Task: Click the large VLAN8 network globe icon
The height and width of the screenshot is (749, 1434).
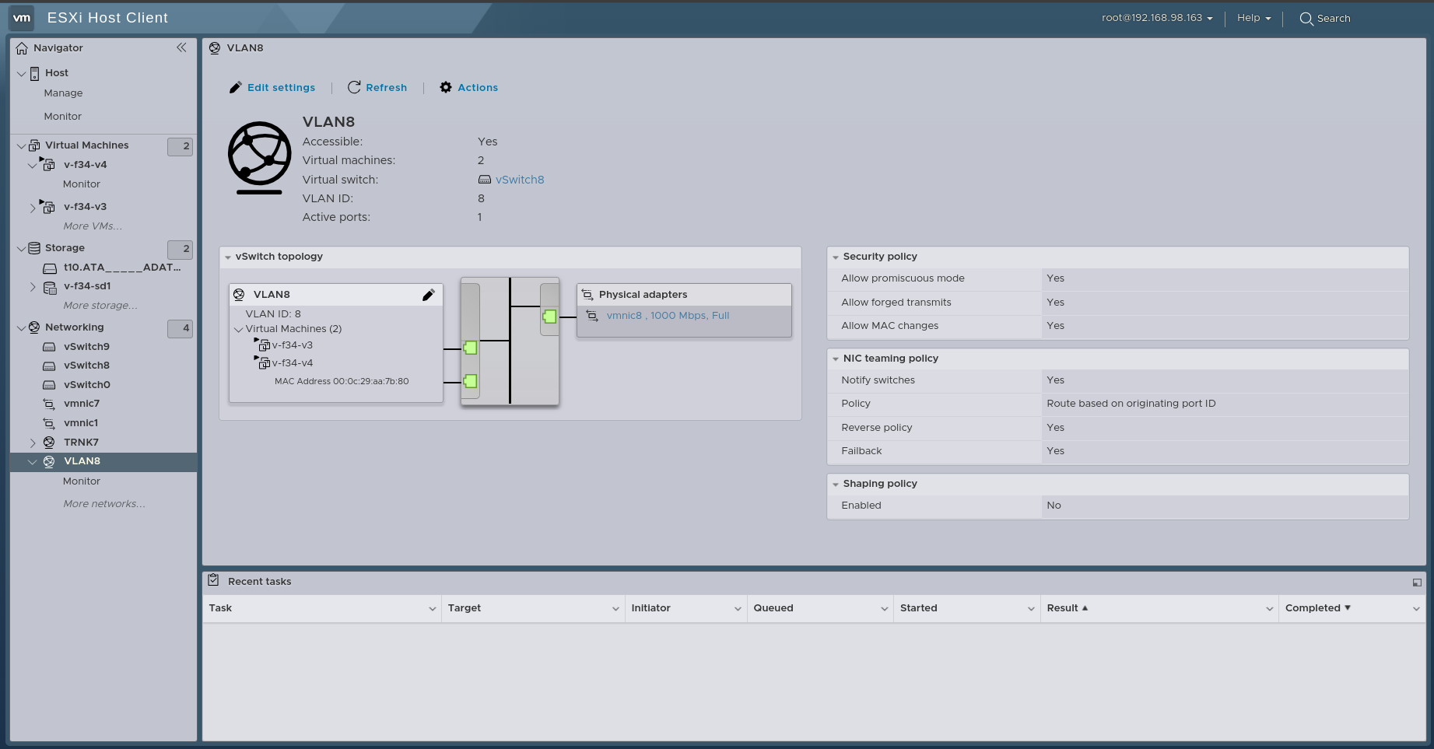Action: [x=259, y=158]
